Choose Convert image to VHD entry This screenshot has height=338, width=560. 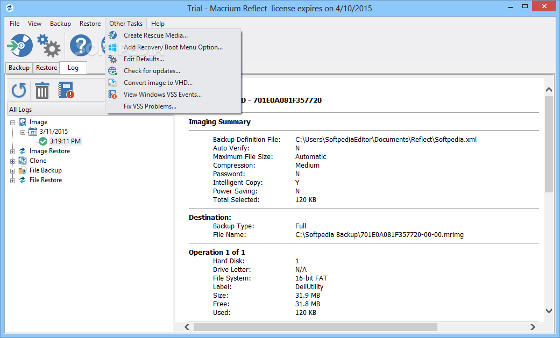click(173, 82)
